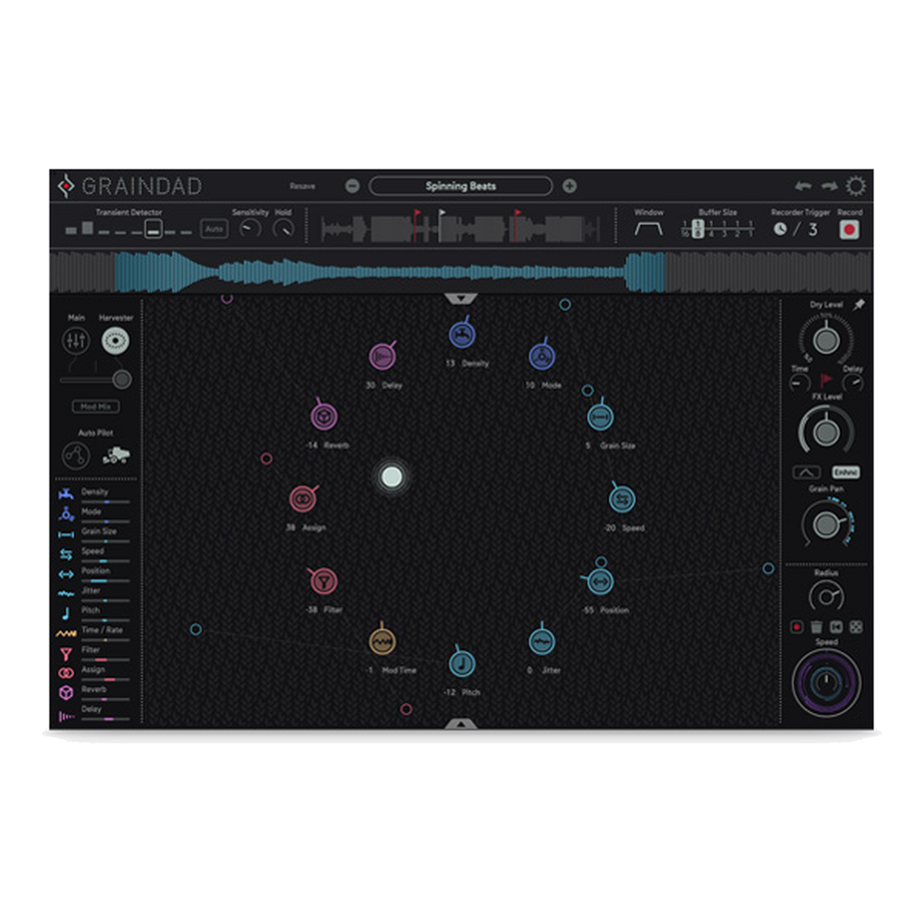Select the Delay node in the orbit
923x923 pixels.
coord(382,356)
